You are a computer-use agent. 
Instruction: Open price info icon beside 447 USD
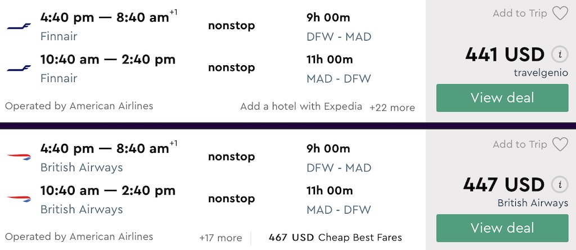tap(559, 185)
